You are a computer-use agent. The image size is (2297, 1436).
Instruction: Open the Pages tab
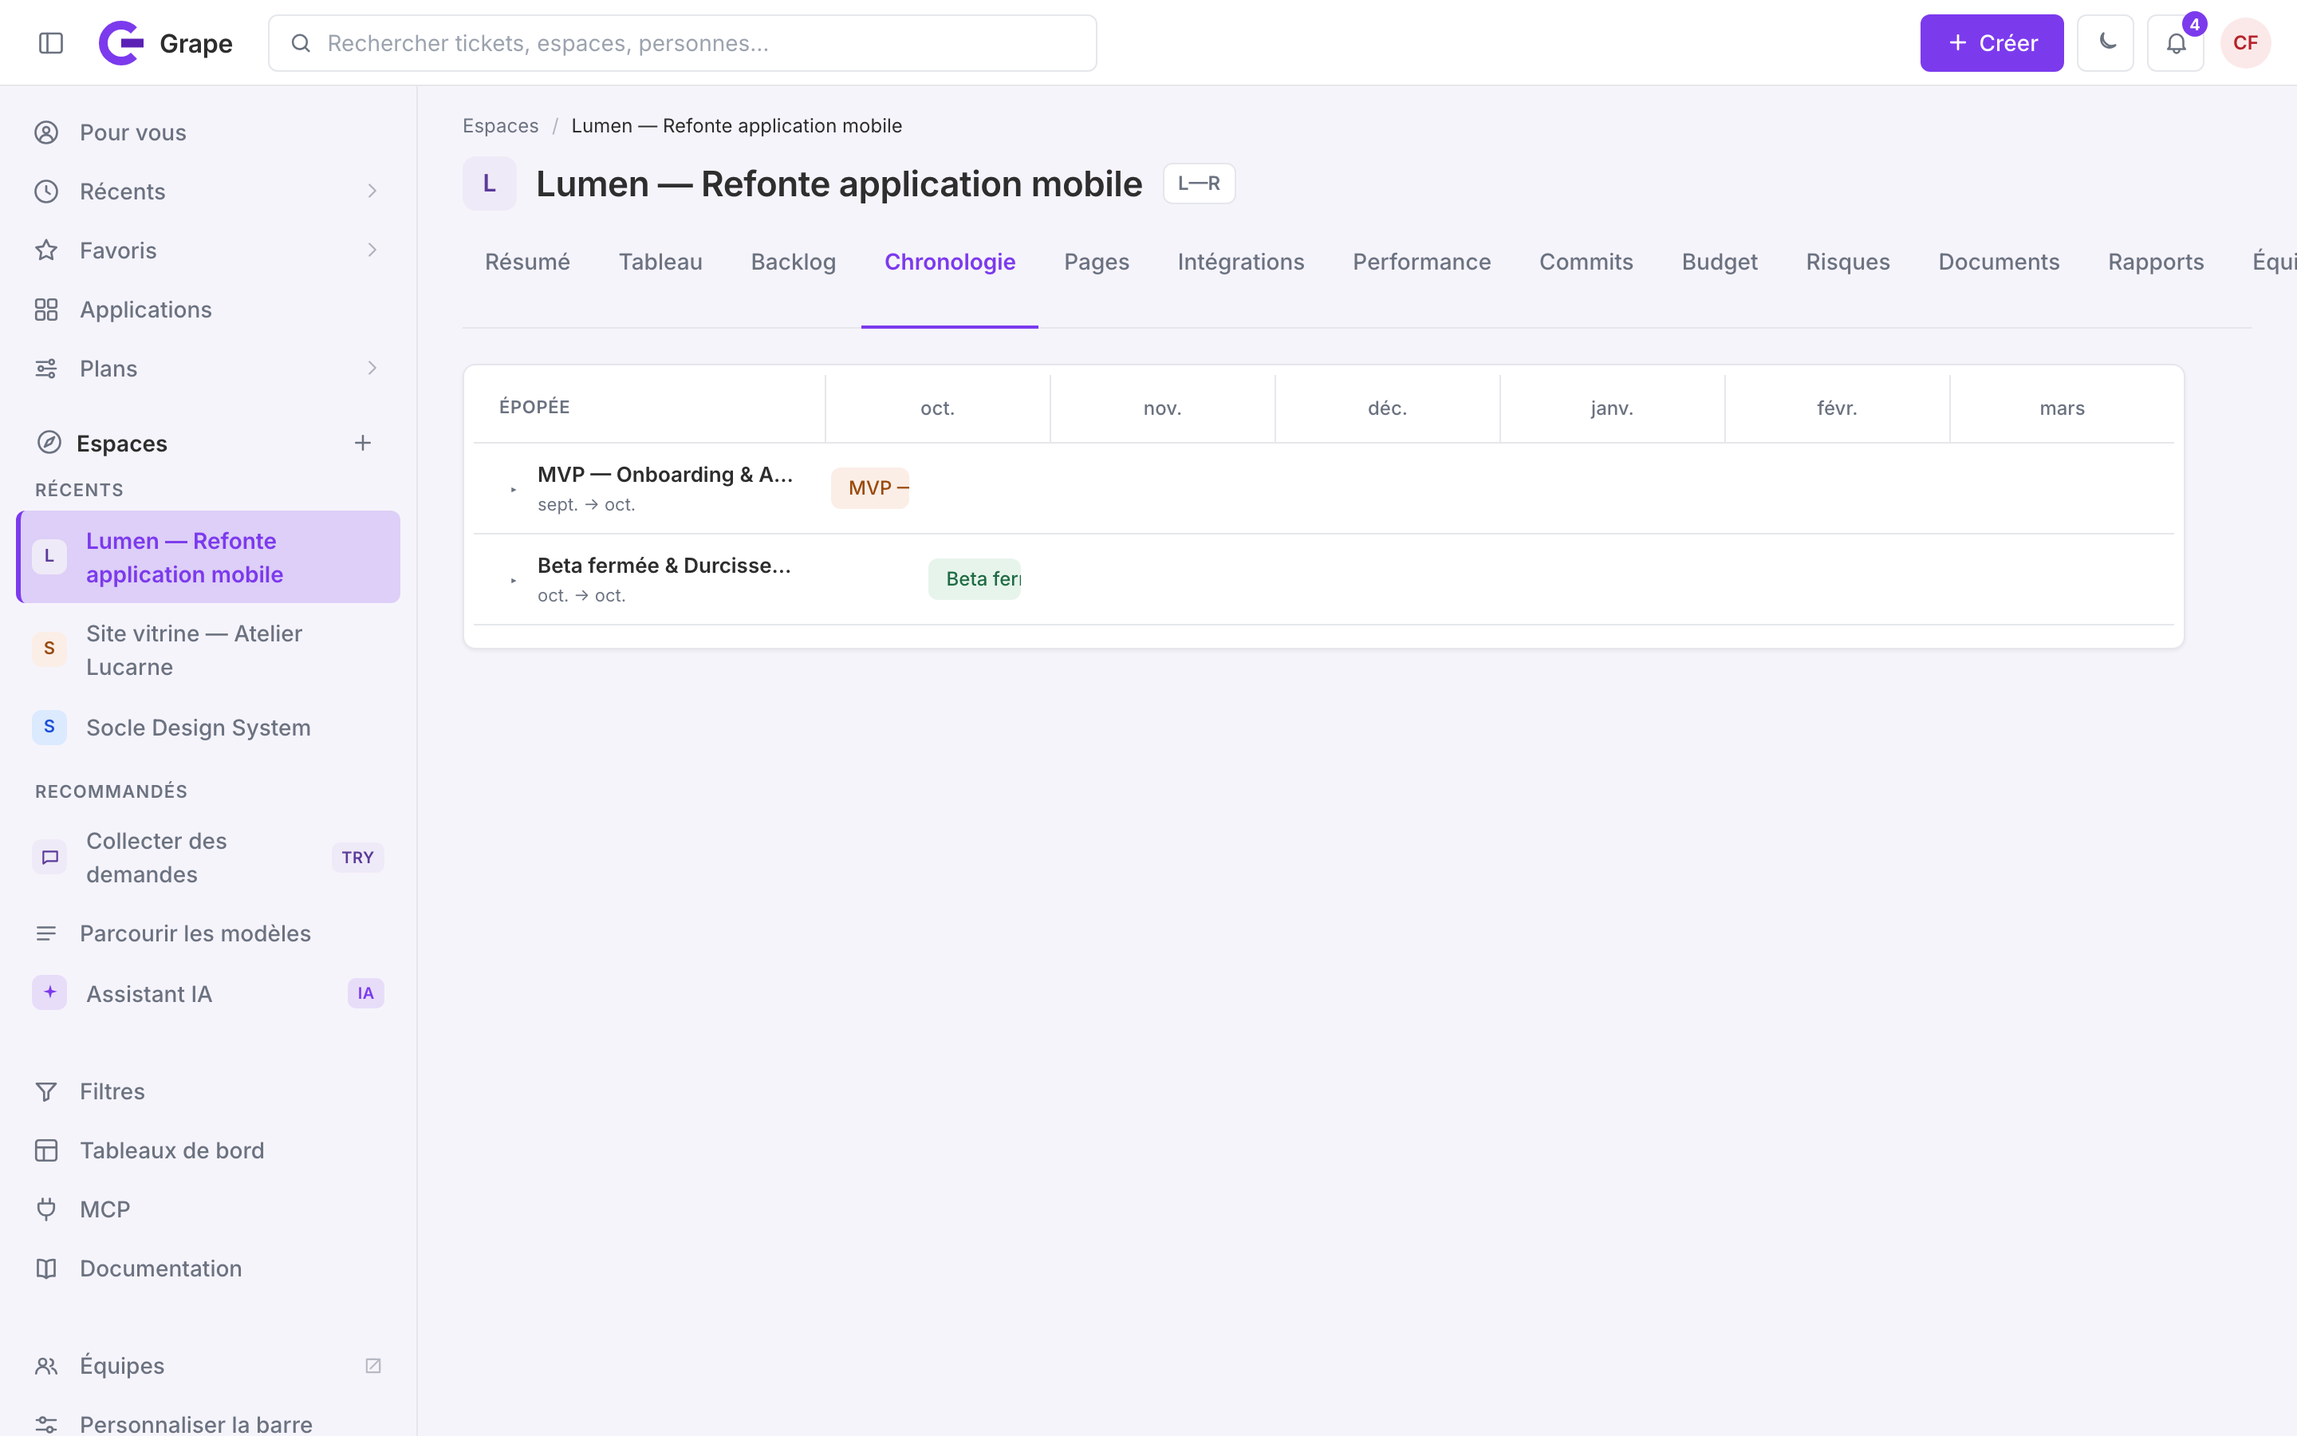point(1097,262)
